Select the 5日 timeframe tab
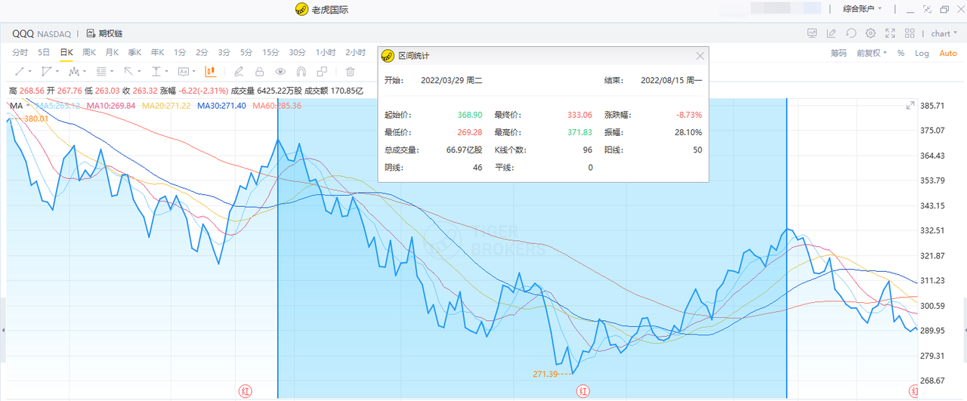This screenshot has height=401, width=967. point(45,53)
